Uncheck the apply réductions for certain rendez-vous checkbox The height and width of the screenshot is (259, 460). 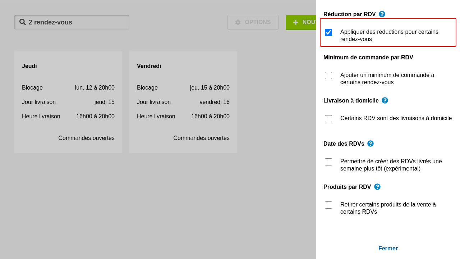[x=328, y=32]
